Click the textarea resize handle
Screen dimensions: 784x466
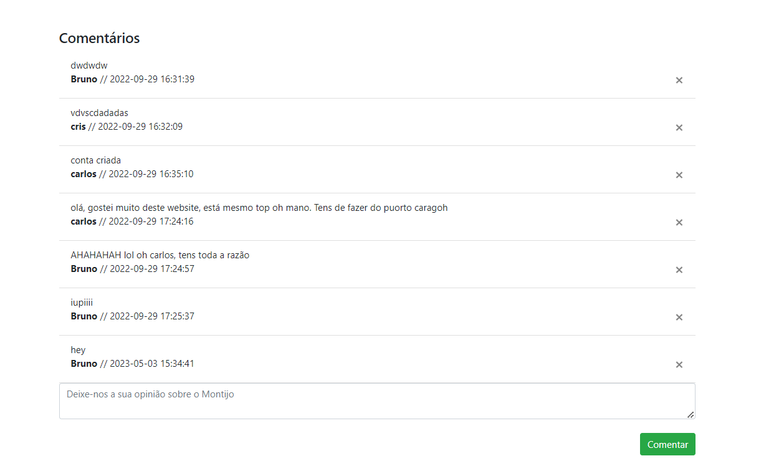tap(691, 414)
